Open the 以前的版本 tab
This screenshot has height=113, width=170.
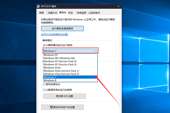[x=94, y=13]
